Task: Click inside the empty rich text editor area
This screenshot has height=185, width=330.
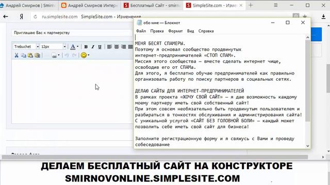Action: point(72,91)
